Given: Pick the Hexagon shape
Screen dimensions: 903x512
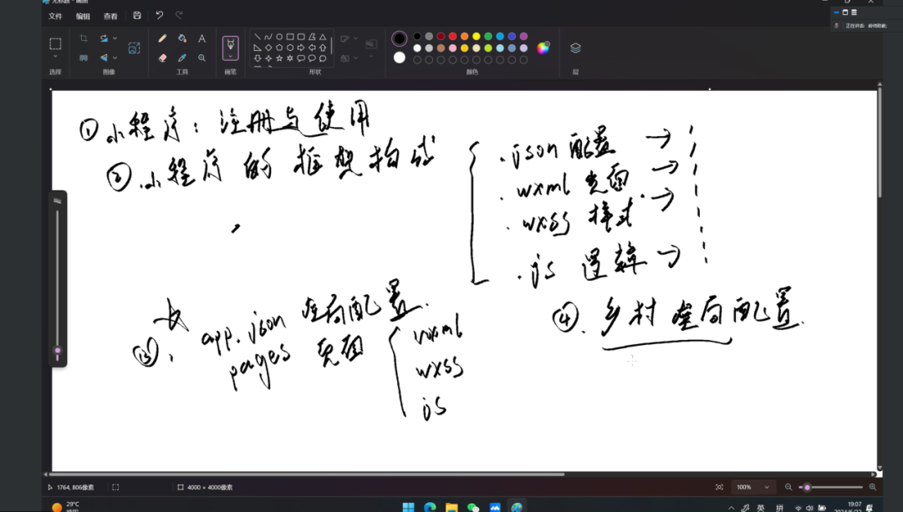Looking at the screenshot, I should point(290,48).
